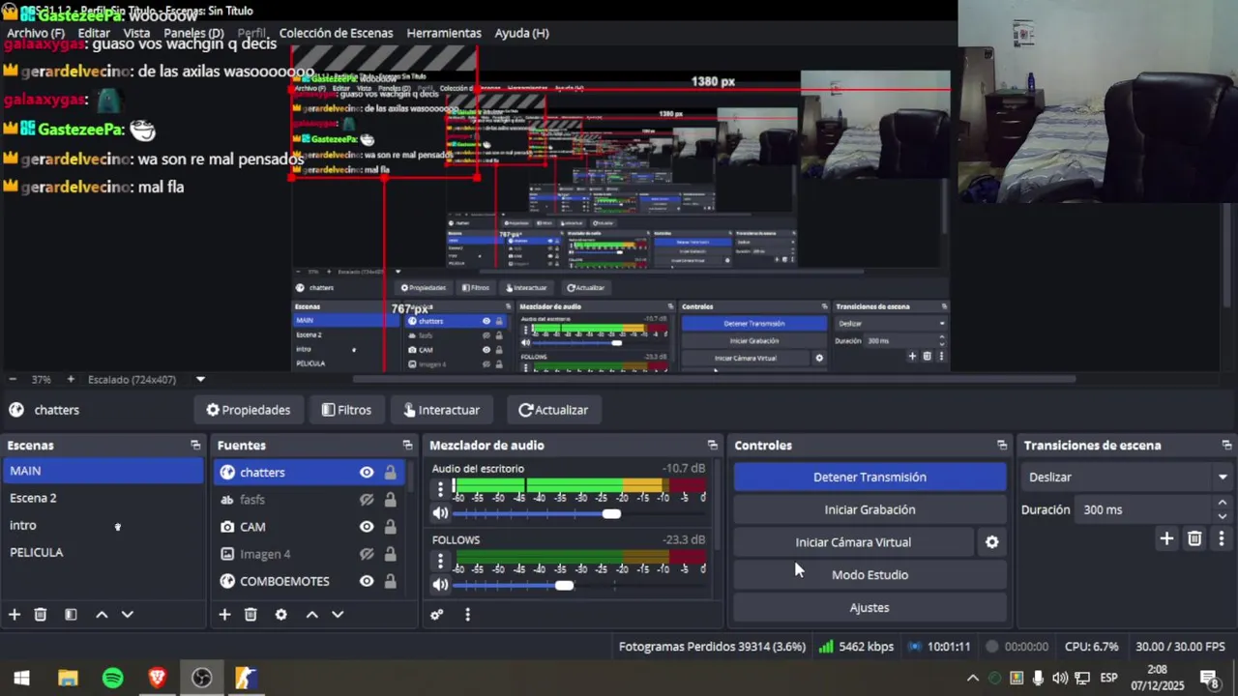The height and width of the screenshot is (696, 1238).
Task: Click the Actualizar button
Action: pos(553,410)
